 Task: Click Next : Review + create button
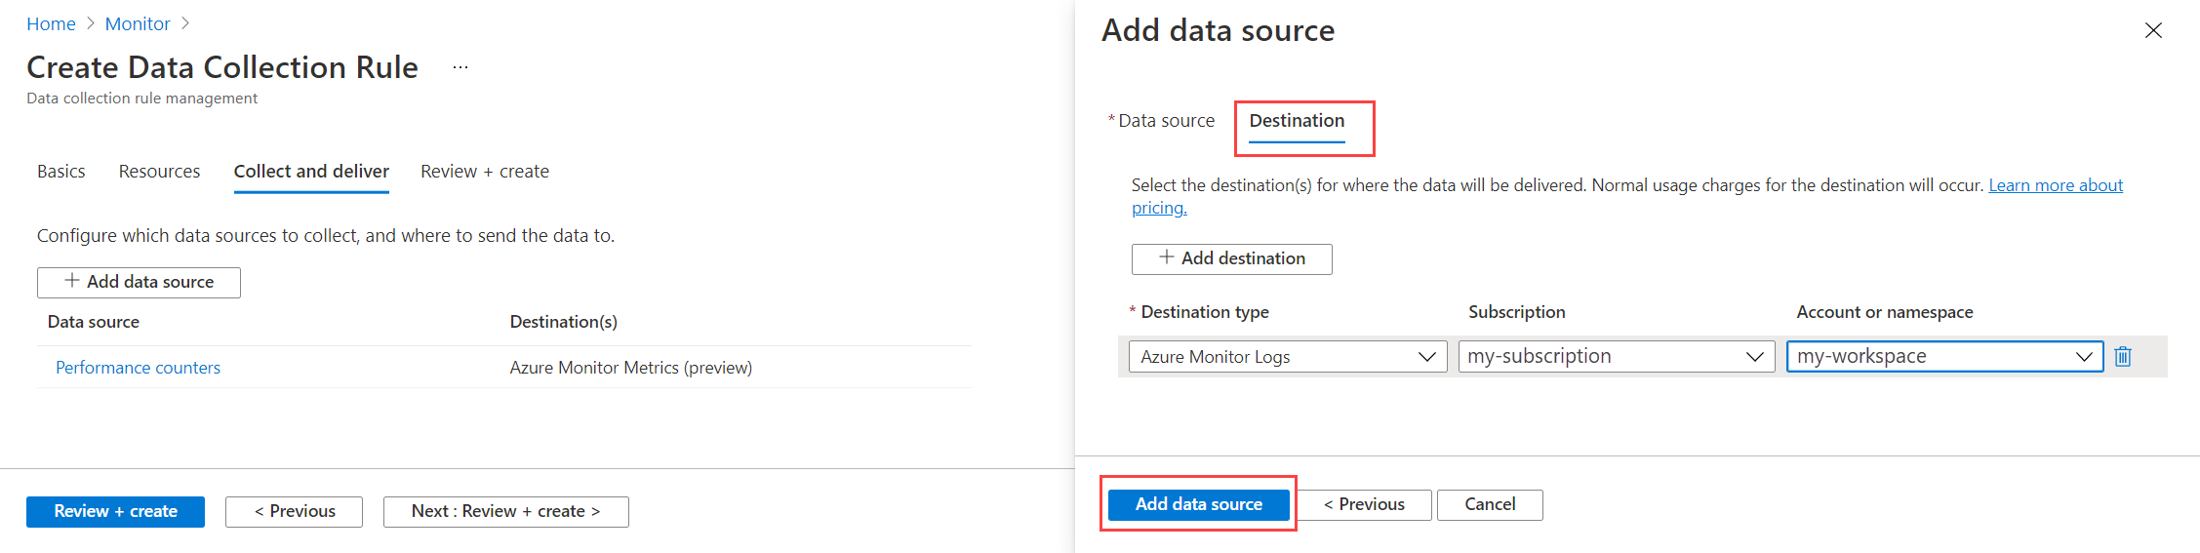[505, 511]
